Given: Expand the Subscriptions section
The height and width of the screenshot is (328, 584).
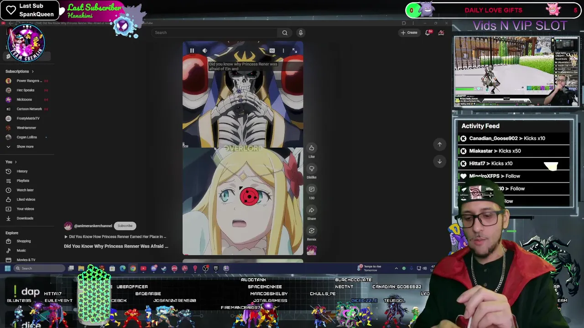Looking at the screenshot, I should click(x=20, y=71).
